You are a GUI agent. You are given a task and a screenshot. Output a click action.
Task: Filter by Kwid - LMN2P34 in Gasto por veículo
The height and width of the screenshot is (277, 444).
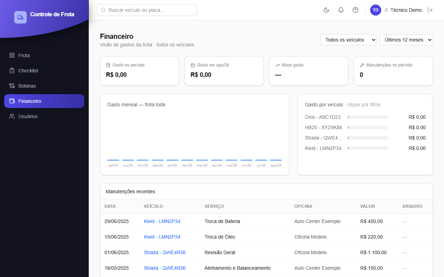[x=365, y=148]
